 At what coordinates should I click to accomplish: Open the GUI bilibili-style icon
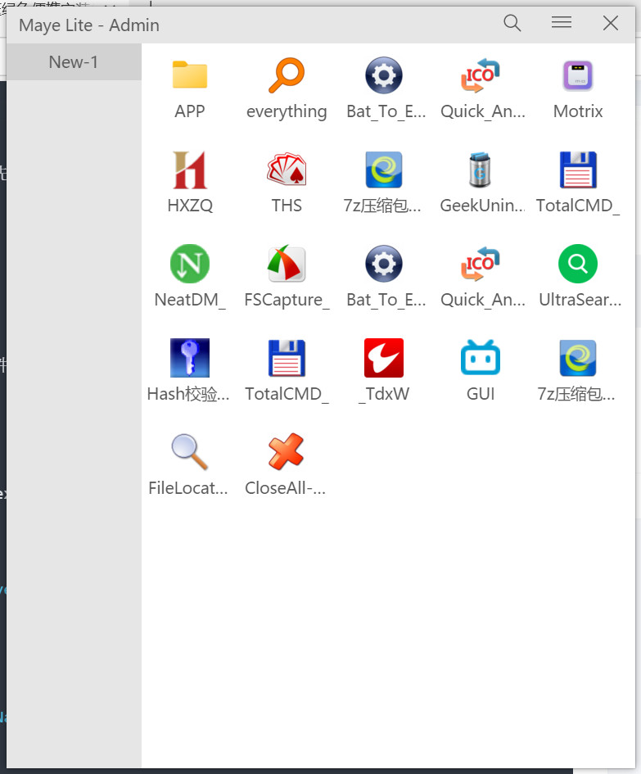(x=480, y=358)
